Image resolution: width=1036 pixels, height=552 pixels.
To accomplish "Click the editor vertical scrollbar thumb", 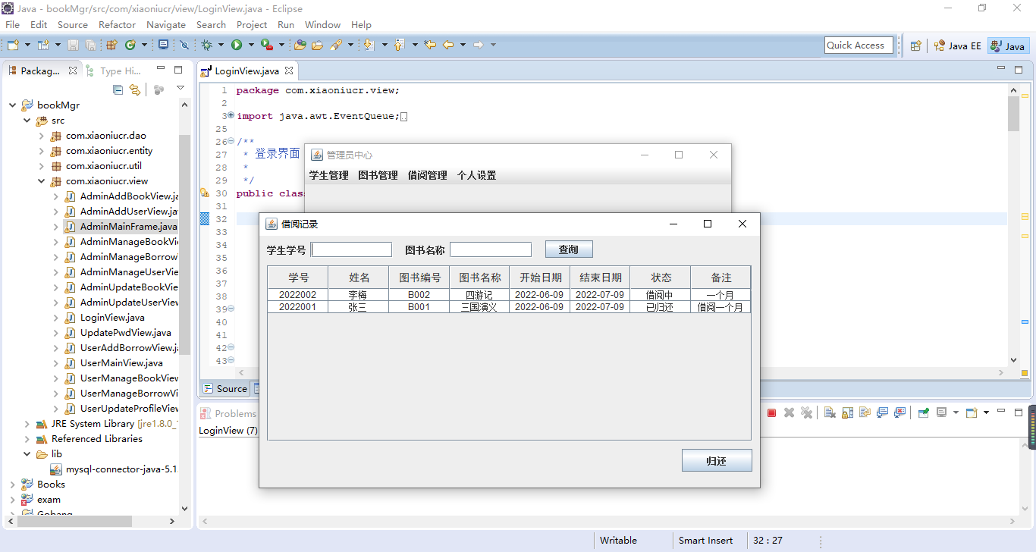I will coord(1014,113).
